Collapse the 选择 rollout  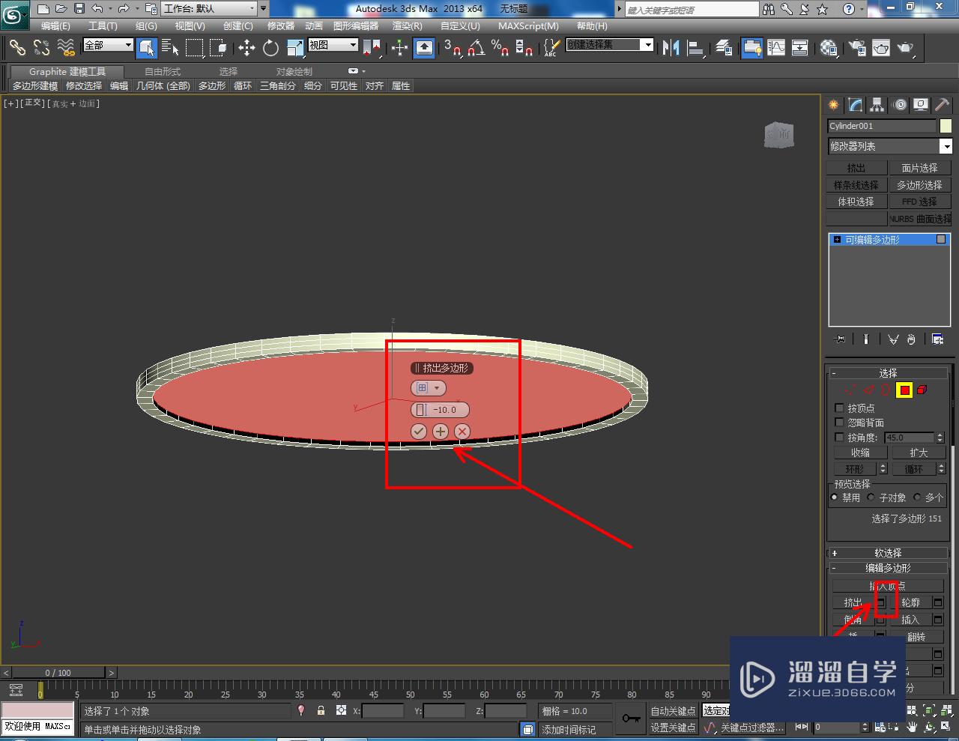coord(889,373)
